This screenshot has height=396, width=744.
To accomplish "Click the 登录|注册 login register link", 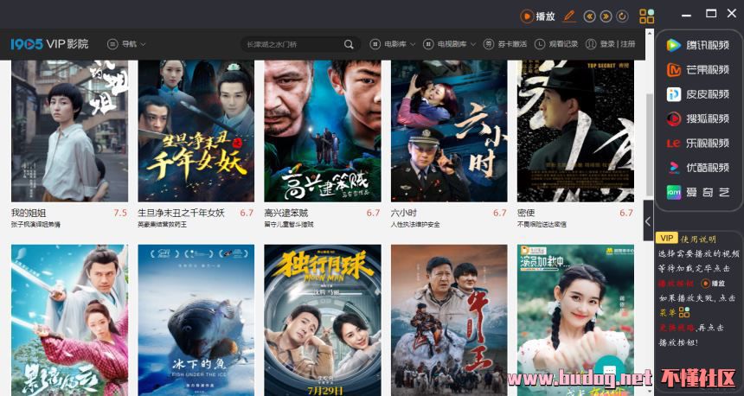I will tap(611, 44).
